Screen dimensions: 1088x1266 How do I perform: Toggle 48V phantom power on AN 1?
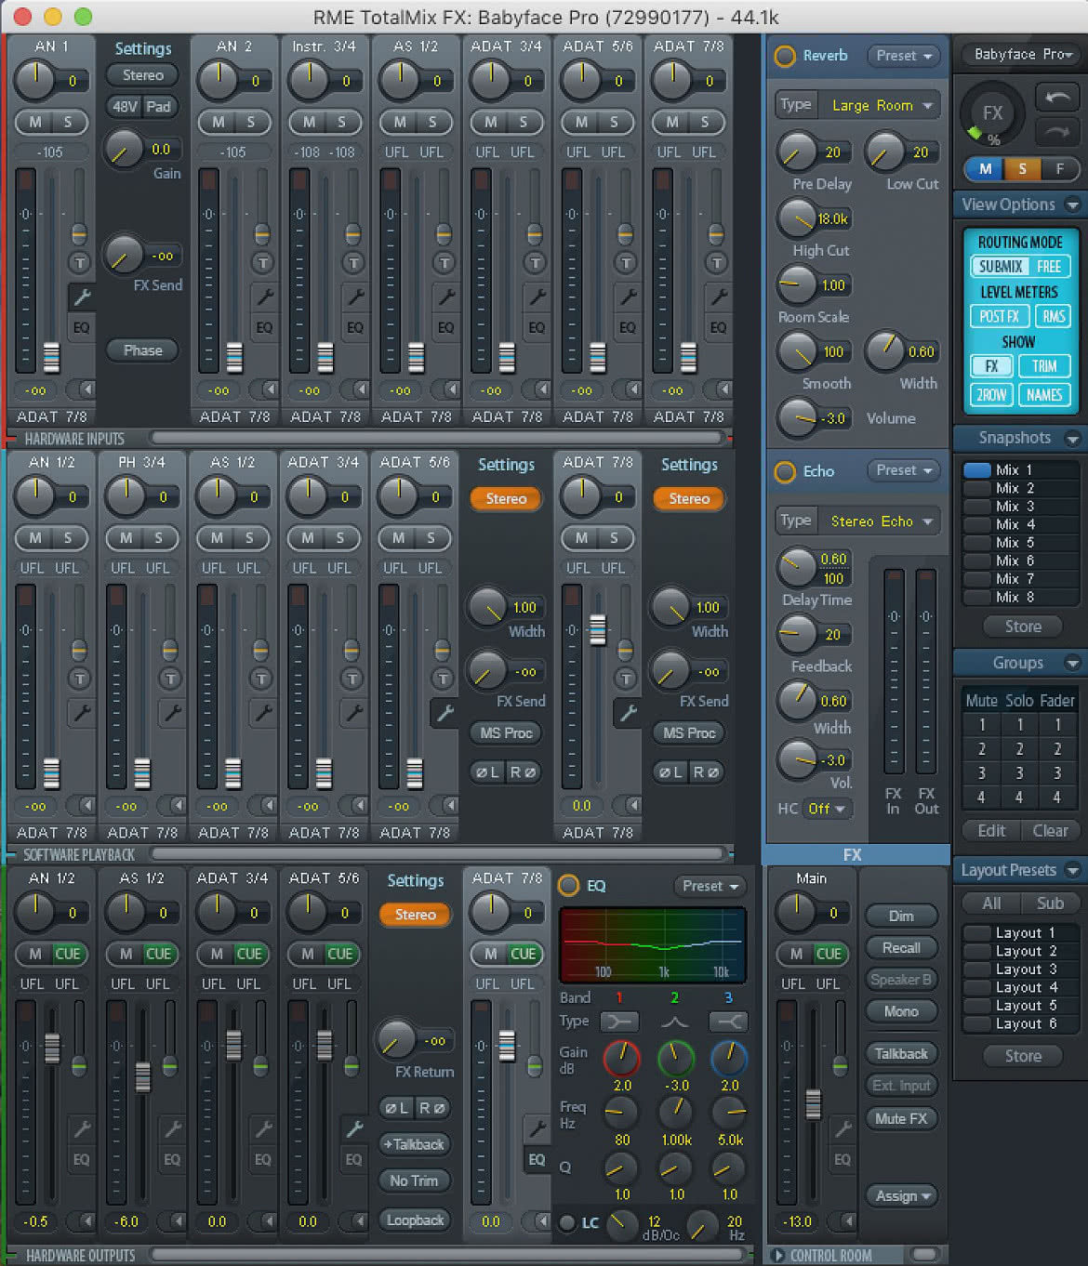tap(125, 106)
